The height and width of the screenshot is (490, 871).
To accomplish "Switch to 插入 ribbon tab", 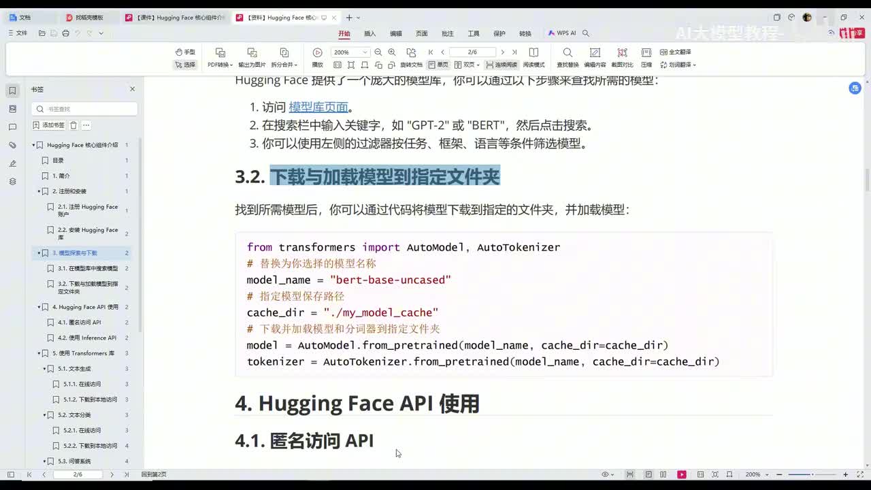I will (370, 33).
